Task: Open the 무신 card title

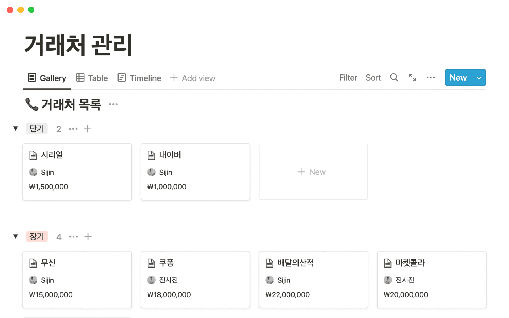Action: click(48, 263)
